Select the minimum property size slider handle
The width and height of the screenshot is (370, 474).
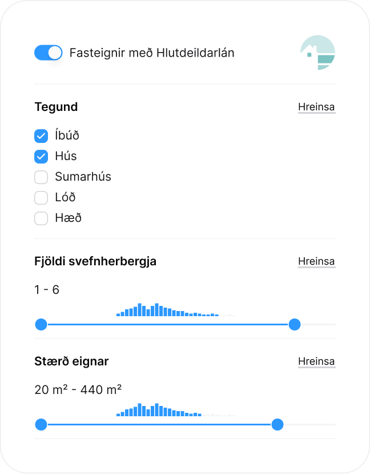(41, 425)
